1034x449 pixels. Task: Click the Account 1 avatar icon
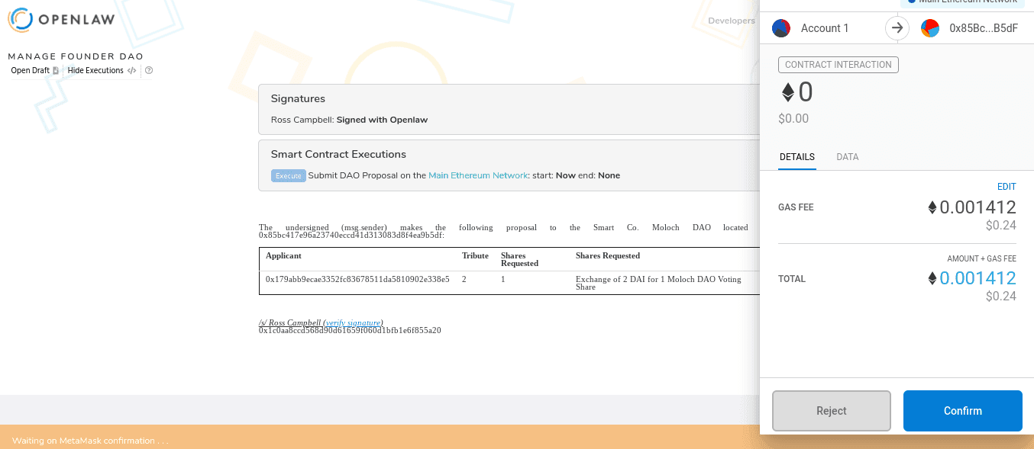click(781, 28)
